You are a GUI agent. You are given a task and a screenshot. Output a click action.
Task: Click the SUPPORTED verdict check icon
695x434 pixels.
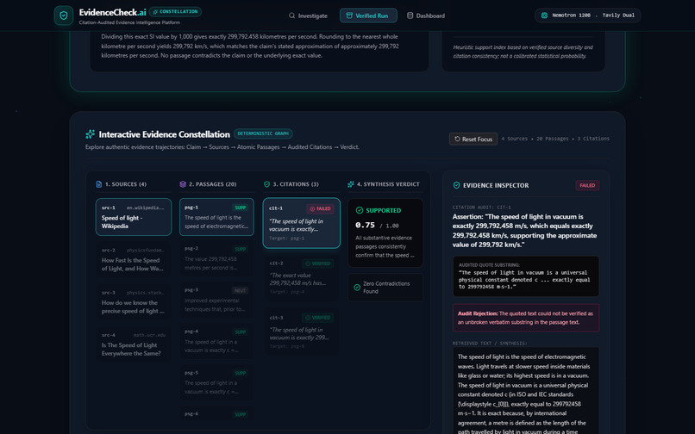click(360, 210)
